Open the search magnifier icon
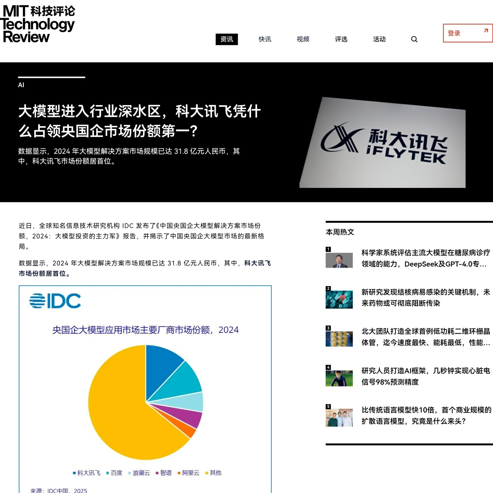 click(x=414, y=39)
